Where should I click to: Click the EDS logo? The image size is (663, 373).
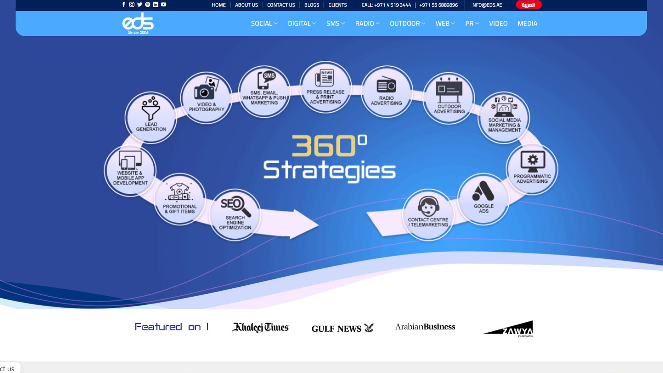pos(138,23)
